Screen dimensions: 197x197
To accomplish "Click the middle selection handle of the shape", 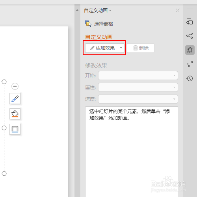I will (x=4, y=128).
